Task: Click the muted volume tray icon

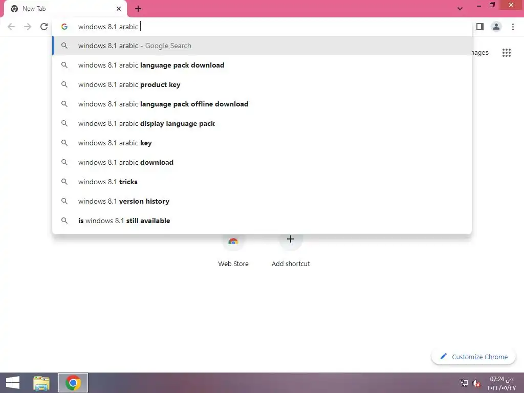Action: 476,383
